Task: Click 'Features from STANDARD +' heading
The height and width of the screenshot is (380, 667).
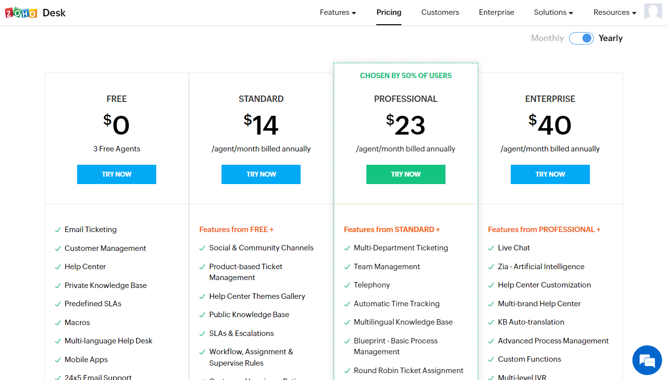Action: [x=392, y=230]
